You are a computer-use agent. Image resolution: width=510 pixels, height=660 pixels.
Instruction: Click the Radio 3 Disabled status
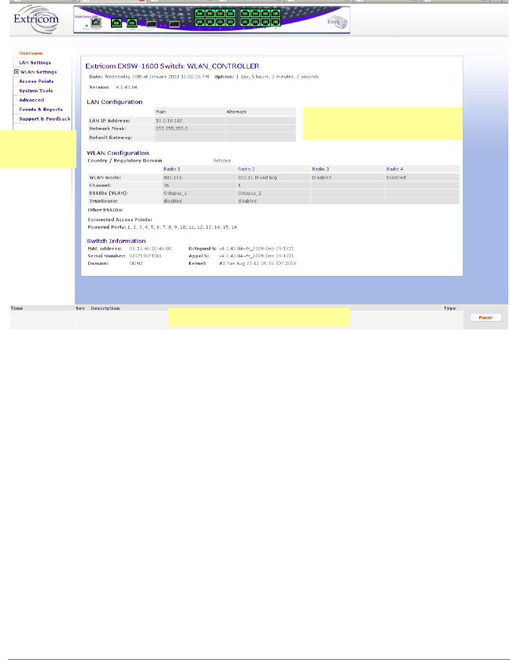pos(322,178)
